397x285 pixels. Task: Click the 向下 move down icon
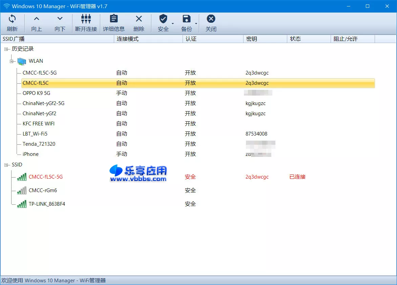[60, 19]
